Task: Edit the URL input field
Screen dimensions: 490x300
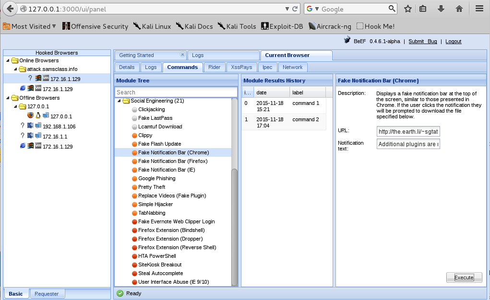Action: [408, 131]
